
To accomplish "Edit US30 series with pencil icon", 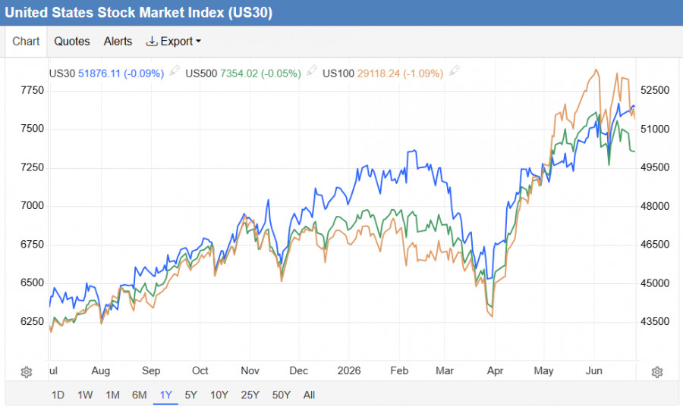I will (175, 70).
